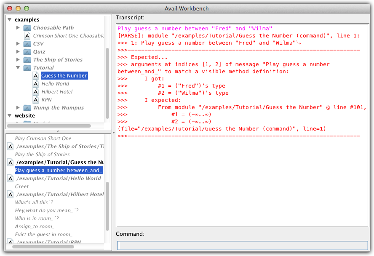The image size is (374, 256).
Task: Click the module tree horizontal scrollbar
Action: [x=49, y=125]
